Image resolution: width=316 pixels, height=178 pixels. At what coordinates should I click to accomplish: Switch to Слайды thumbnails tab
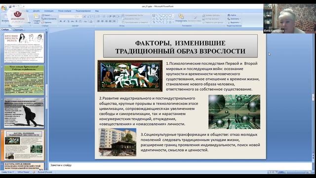pos(5,30)
